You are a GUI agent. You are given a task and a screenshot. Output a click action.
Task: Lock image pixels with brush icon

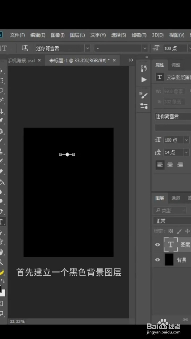click(179, 231)
